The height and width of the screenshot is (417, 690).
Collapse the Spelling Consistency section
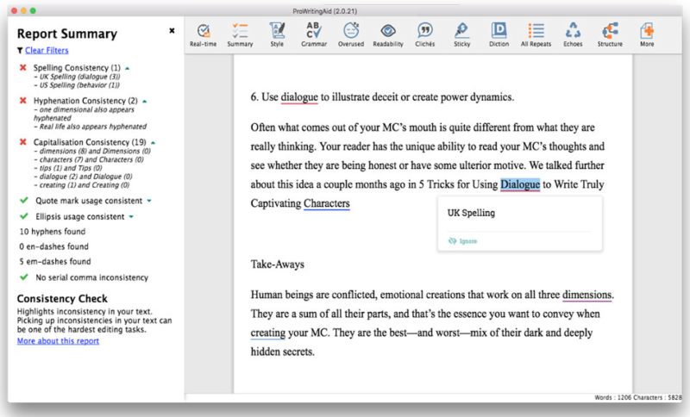(x=128, y=67)
